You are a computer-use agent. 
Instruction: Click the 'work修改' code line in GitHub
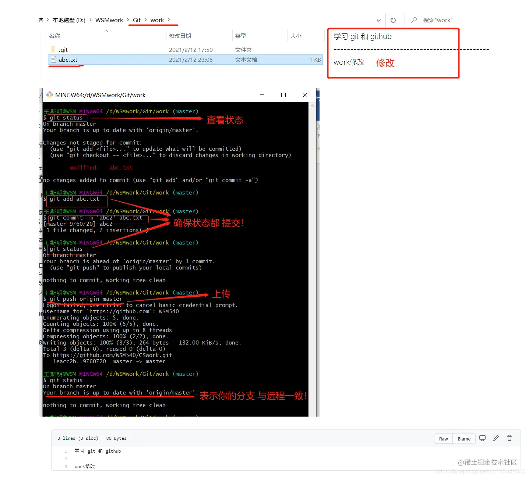pyautogui.click(x=85, y=467)
